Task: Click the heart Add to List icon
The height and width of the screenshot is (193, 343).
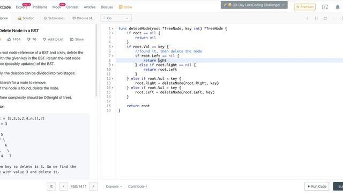Action: pyautogui.click(x=44, y=39)
